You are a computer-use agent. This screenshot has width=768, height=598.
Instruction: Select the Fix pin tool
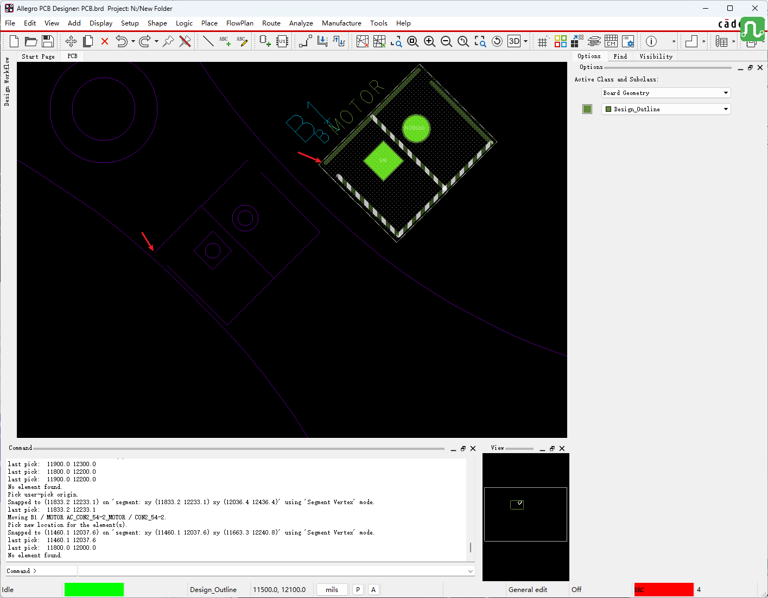click(x=168, y=41)
